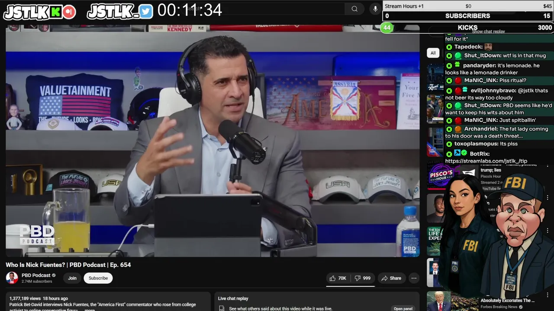Click the Kick logo in the JSTLK overlay

pos(56,12)
